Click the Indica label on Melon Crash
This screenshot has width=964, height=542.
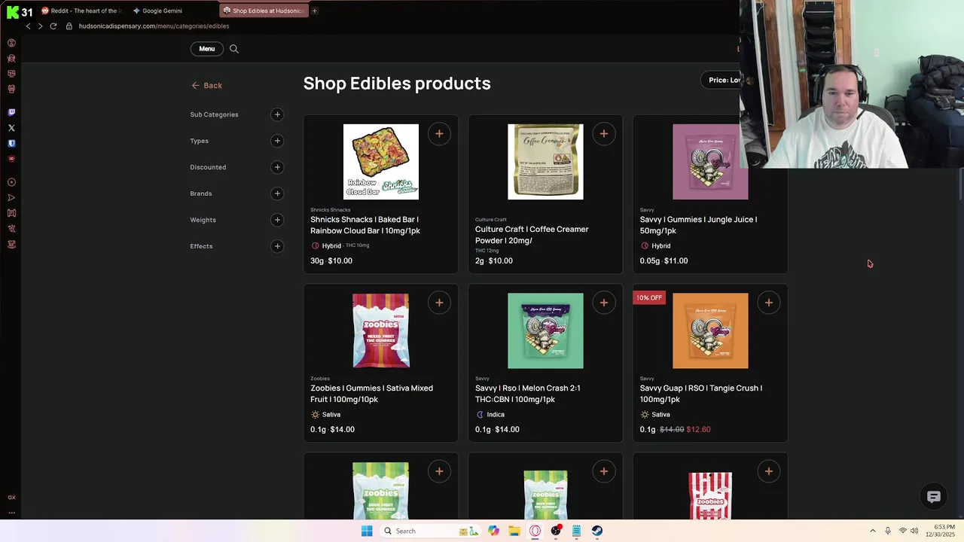pyautogui.click(x=496, y=415)
